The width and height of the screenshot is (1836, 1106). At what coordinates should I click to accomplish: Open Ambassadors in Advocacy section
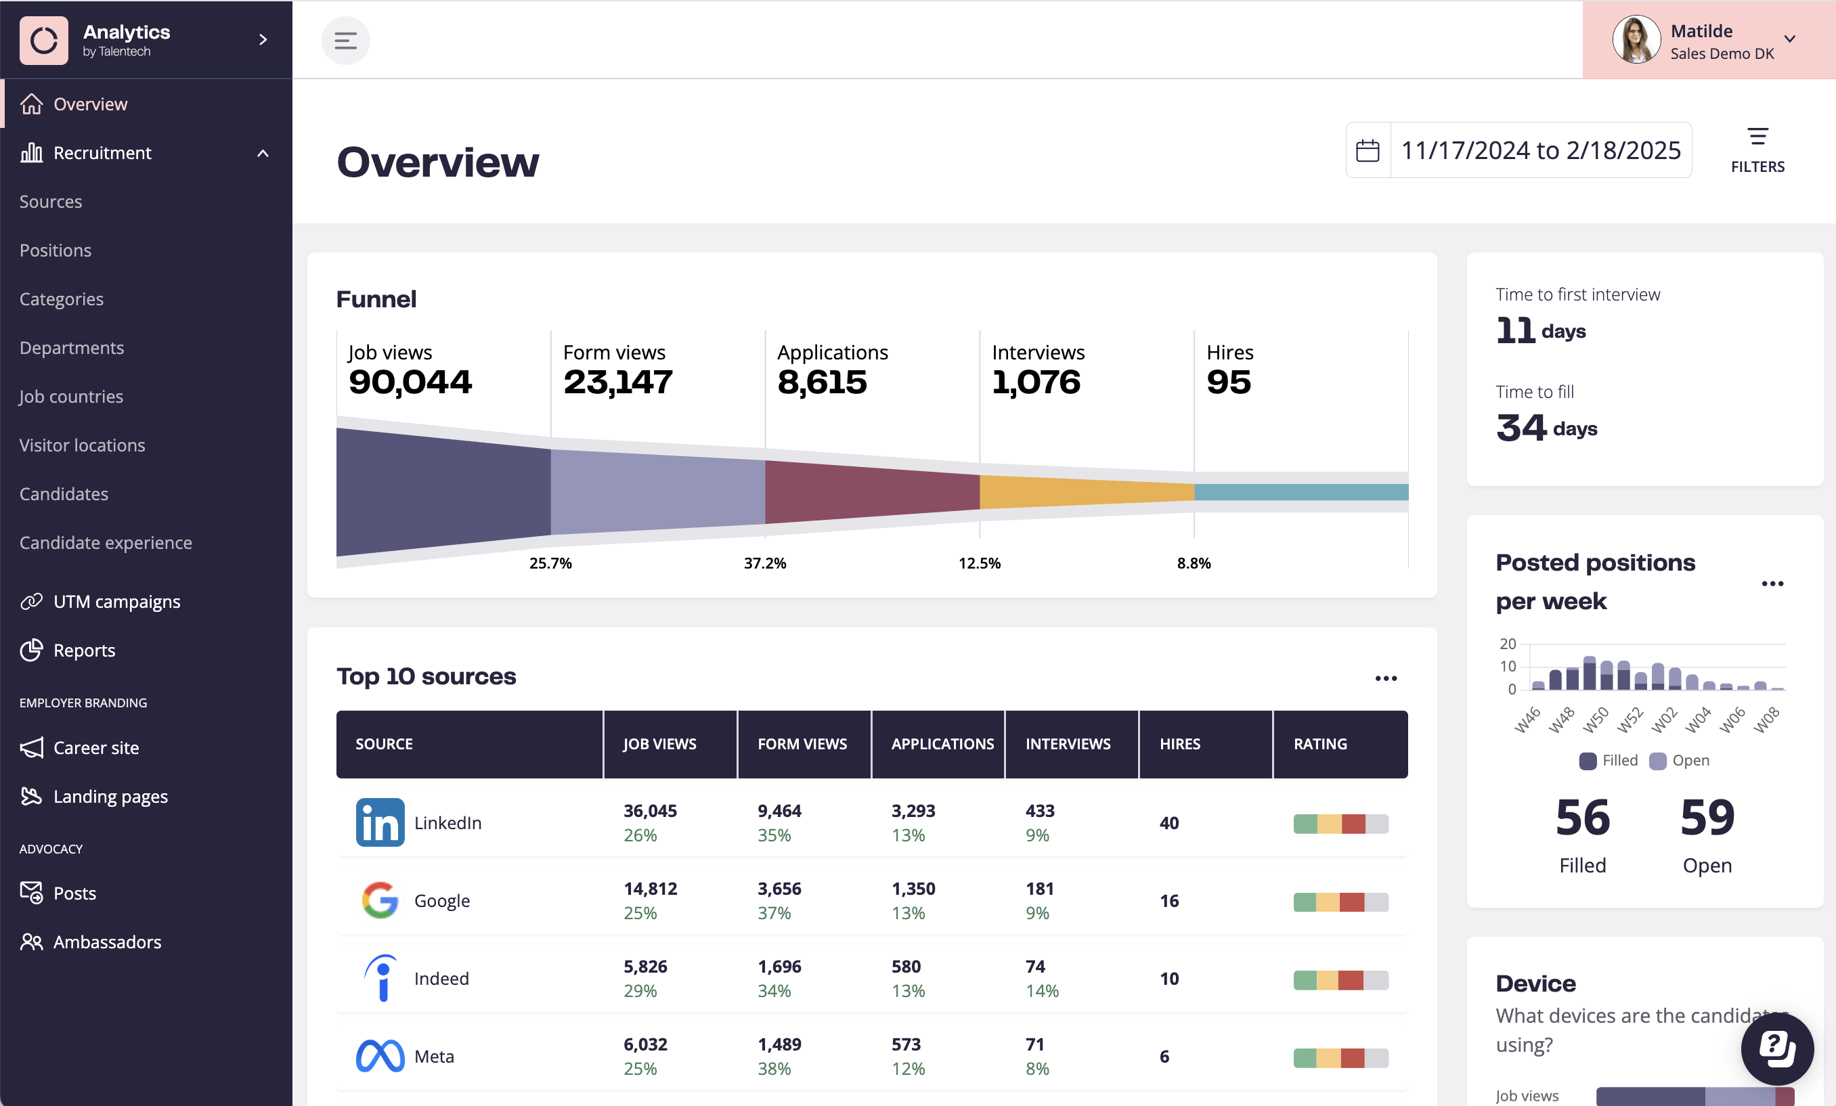(x=106, y=942)
